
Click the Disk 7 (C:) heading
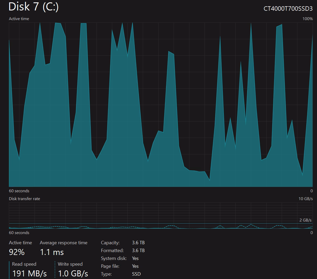(33, 7)
